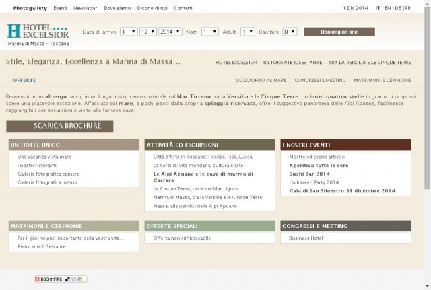Open Contatti in top menu
The height and width of the screenshot is (290, 431).
[x=183, y=8]
